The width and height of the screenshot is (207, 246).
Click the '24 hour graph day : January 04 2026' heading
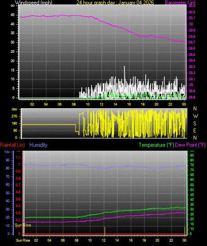point(115,2)
